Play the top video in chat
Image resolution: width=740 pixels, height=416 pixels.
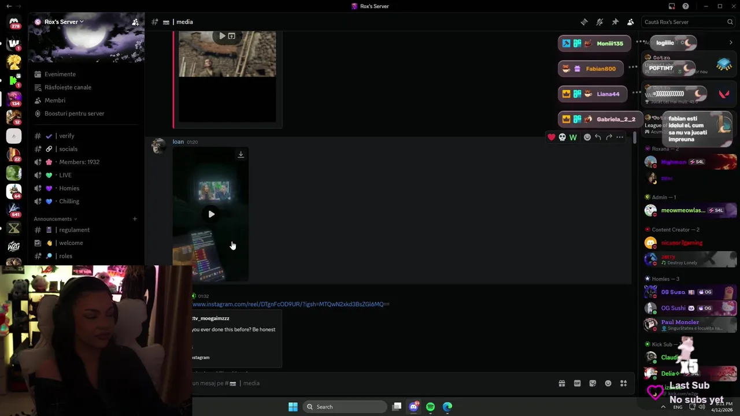[x=222, y=36]
